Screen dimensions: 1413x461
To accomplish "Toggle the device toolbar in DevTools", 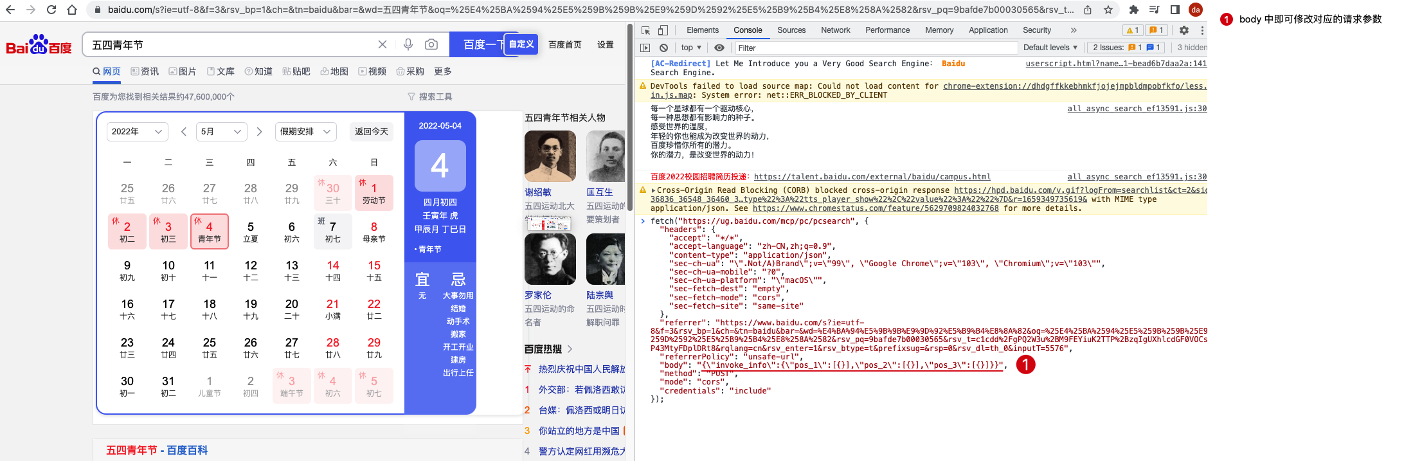I will point(663,30).
